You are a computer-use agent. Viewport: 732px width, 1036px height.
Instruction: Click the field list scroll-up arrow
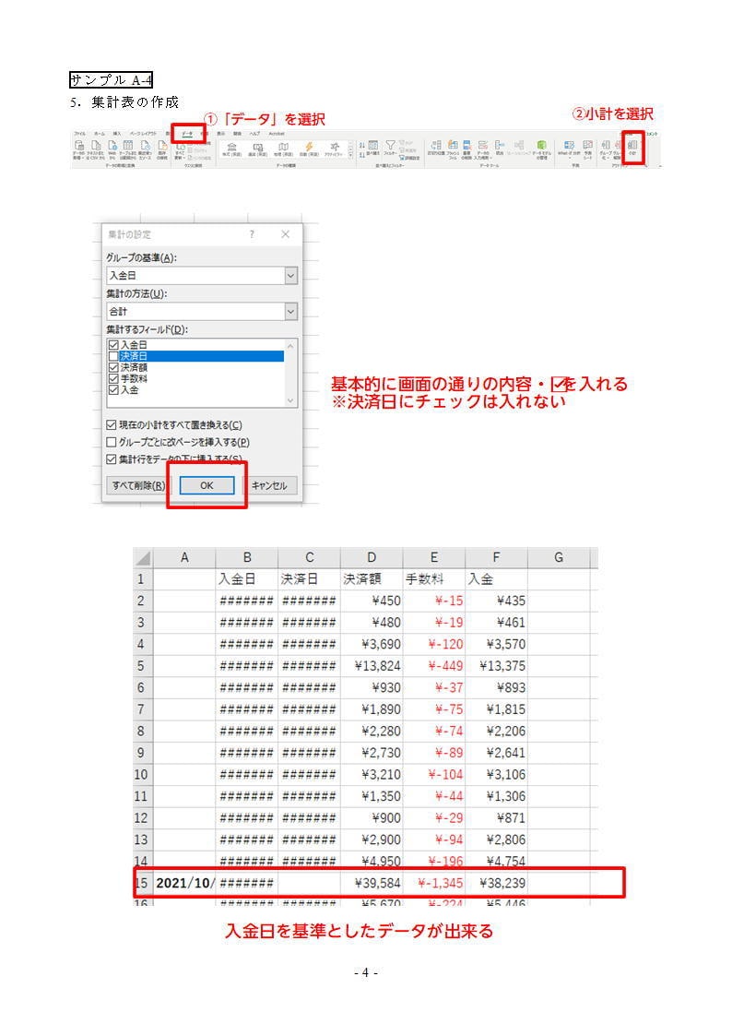click(x=290, y=346)
